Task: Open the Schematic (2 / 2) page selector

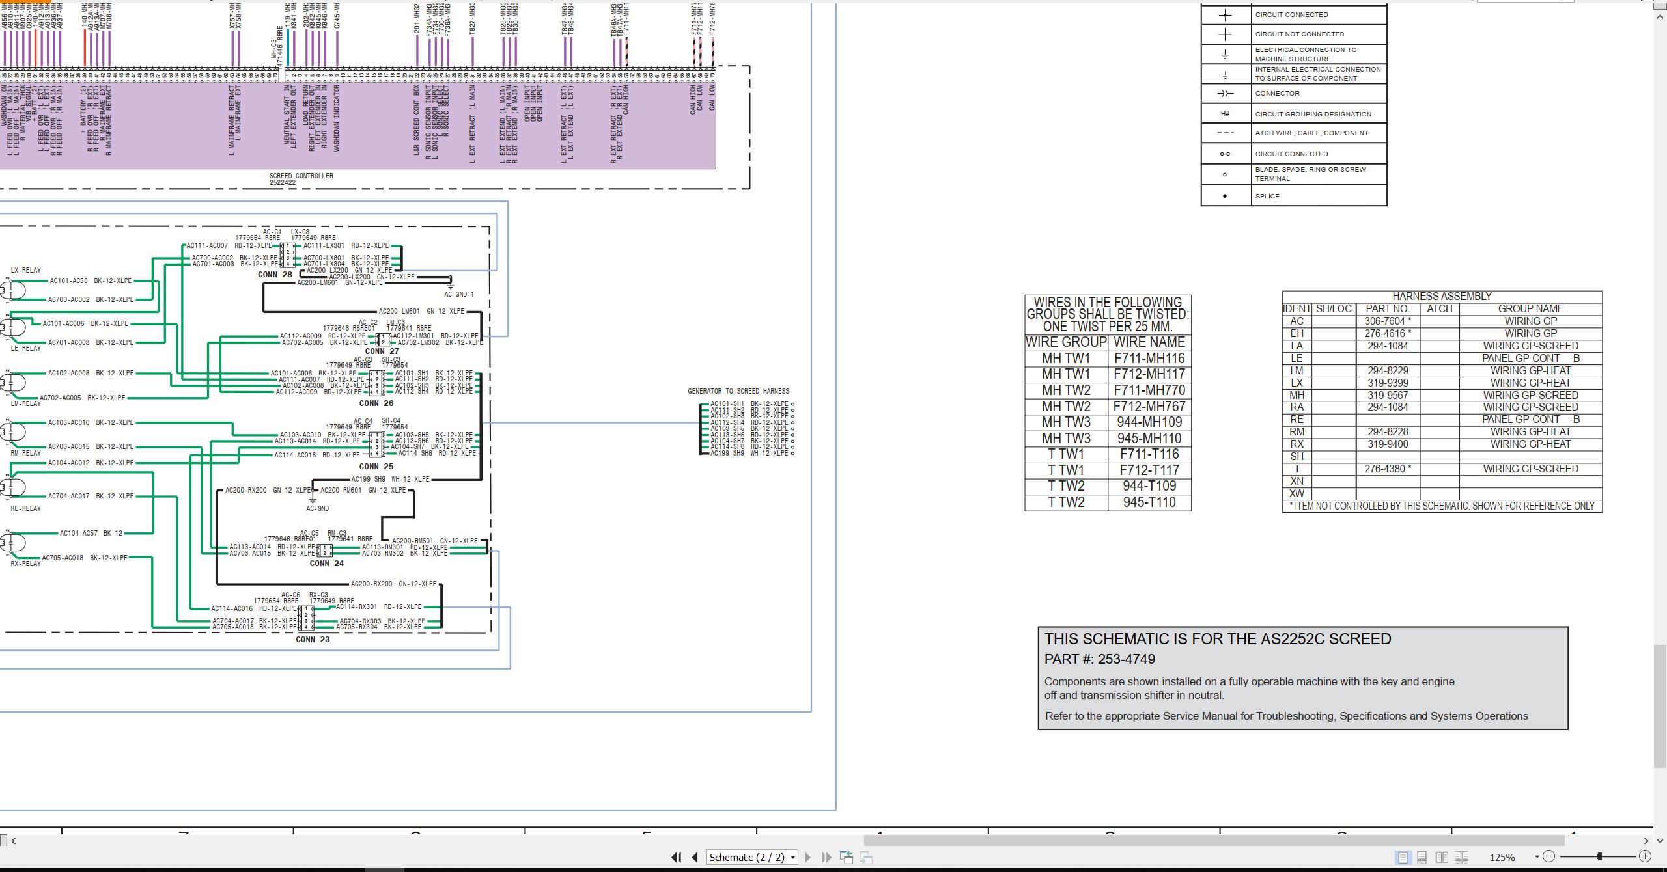Action: pyautogui.click(x=752, y=857)
